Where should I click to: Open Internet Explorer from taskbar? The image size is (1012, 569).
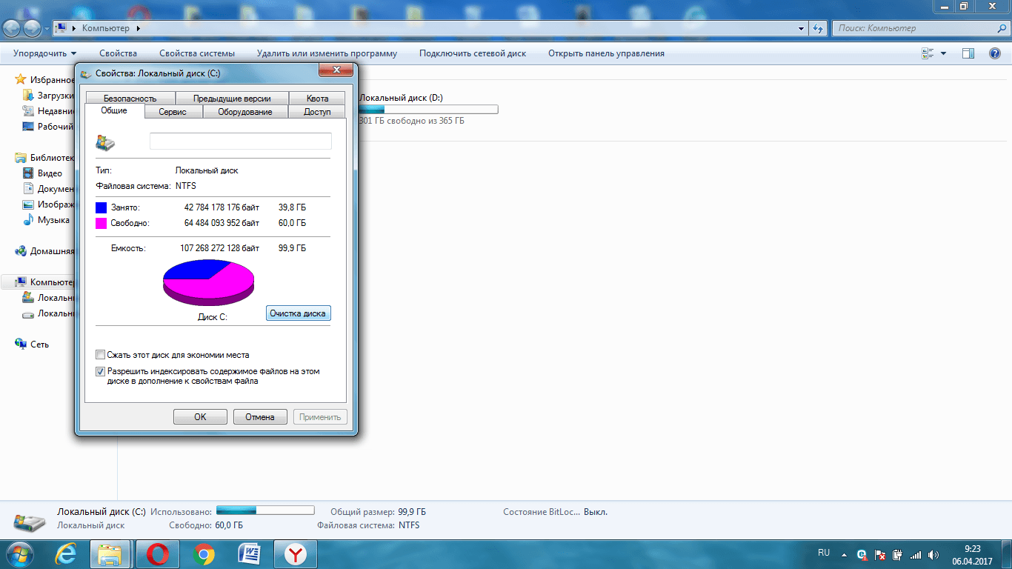67,554
